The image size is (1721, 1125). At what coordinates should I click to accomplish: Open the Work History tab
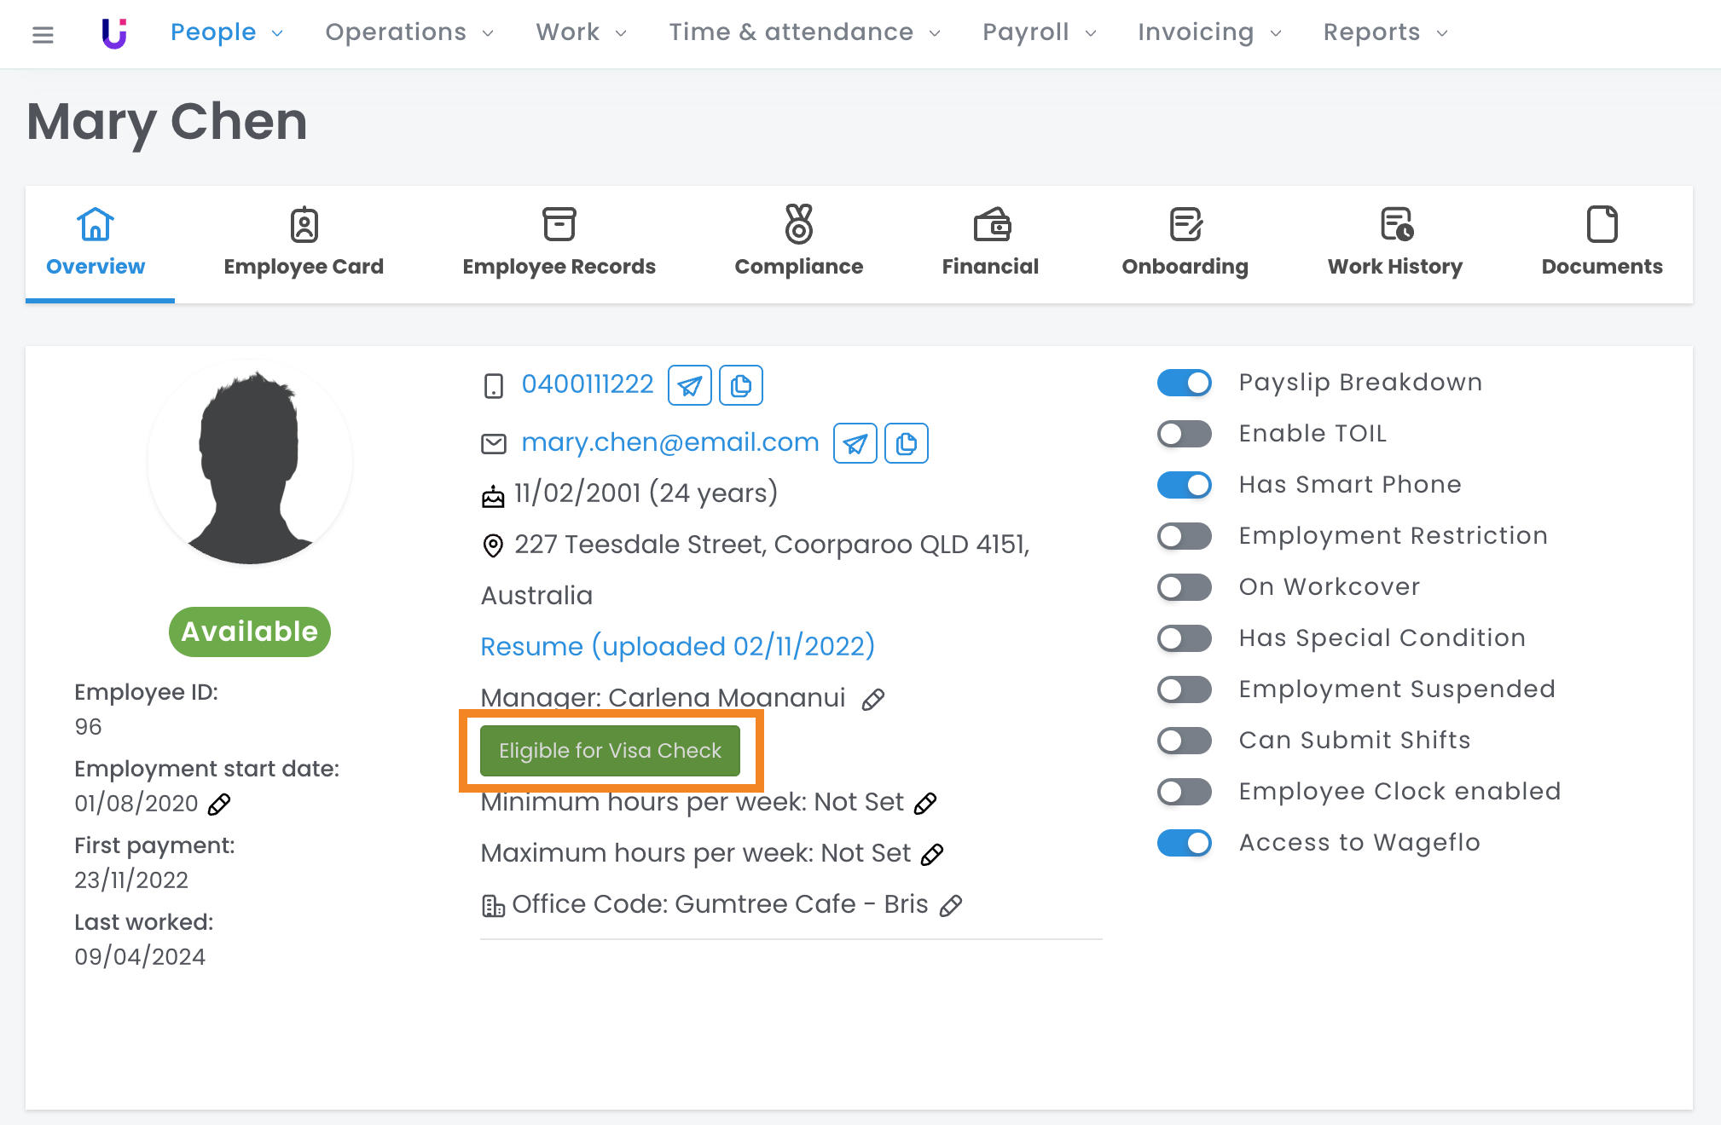pyautogui.click(x=1394, y=243)
